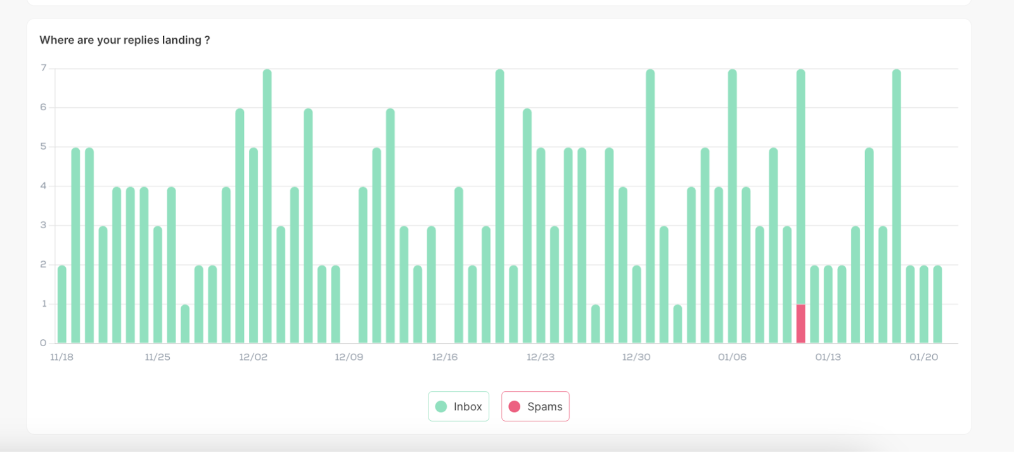The width and height of the screenshot is (1014, 452).
Task: Toggle the Spams legend filter
Action: coord(536,406)
